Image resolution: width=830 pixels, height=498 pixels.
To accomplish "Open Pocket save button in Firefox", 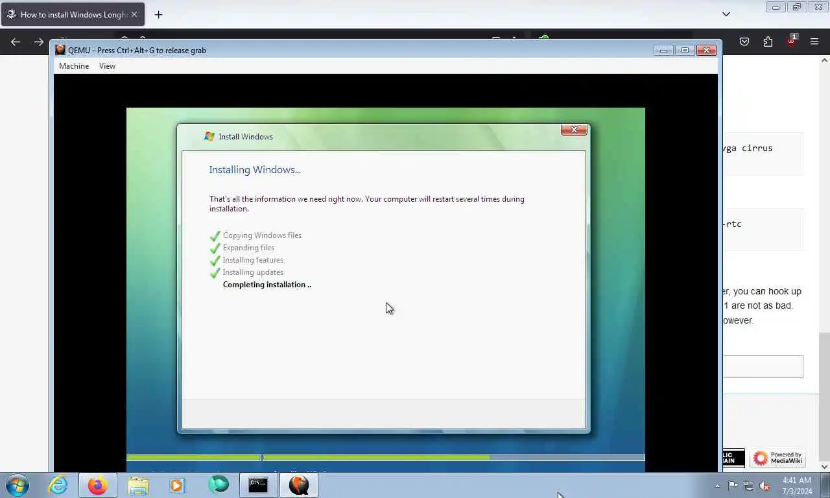I will (x=744, y=41).
